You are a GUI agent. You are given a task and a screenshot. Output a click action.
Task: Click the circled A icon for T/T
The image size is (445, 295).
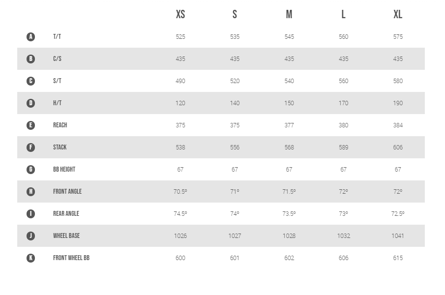[30, 36]
